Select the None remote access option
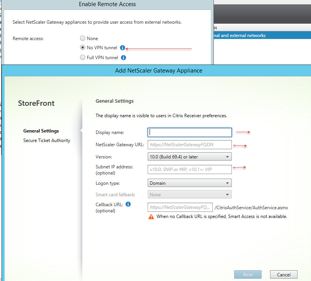 pyautogui.click(x=83, y=38)
